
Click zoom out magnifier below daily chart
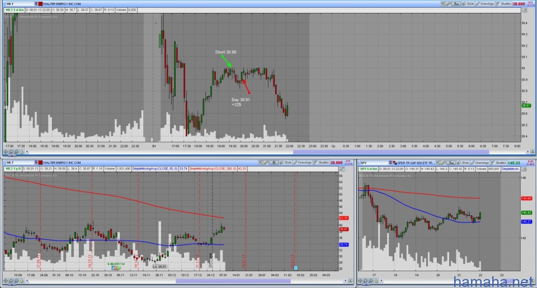pyautogui.click(x=16, y=281)
